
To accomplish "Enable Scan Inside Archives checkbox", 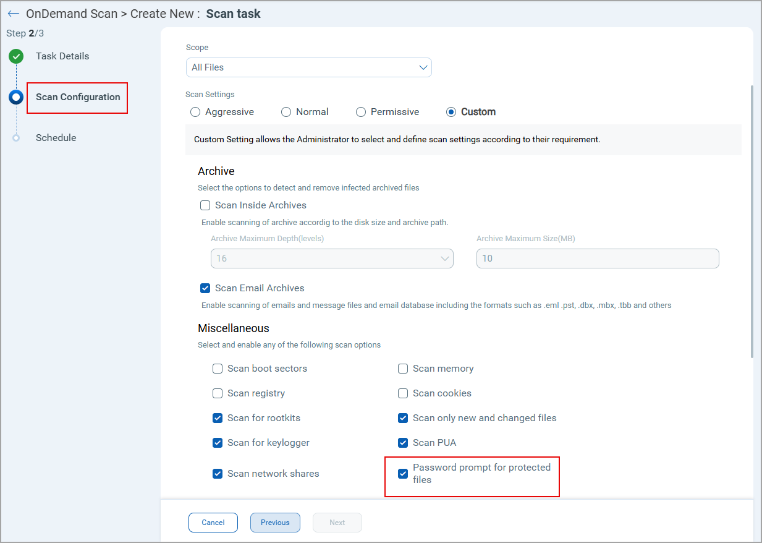I will click(206, 205).
